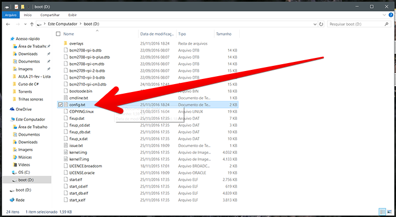396x217 pixels.
Task: Click the file icon of kernel7.img
Action: tap(66, 159)
